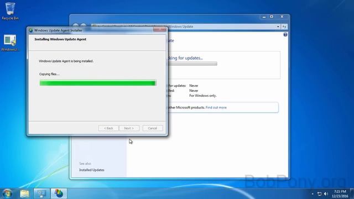Click the Show desktop strip on the taskbar
Image resolution: width=354 pixels, height=199 pixels.
(x=352, y=193)
